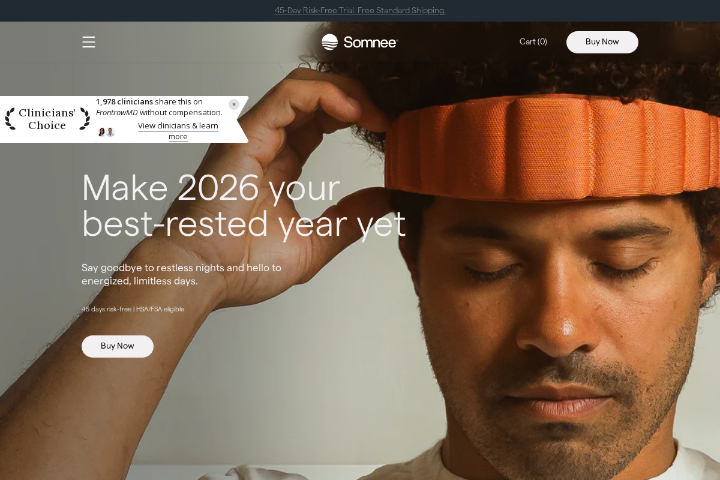
Task: Click the left laurel icon of the badge
Action: pos(10,119)
